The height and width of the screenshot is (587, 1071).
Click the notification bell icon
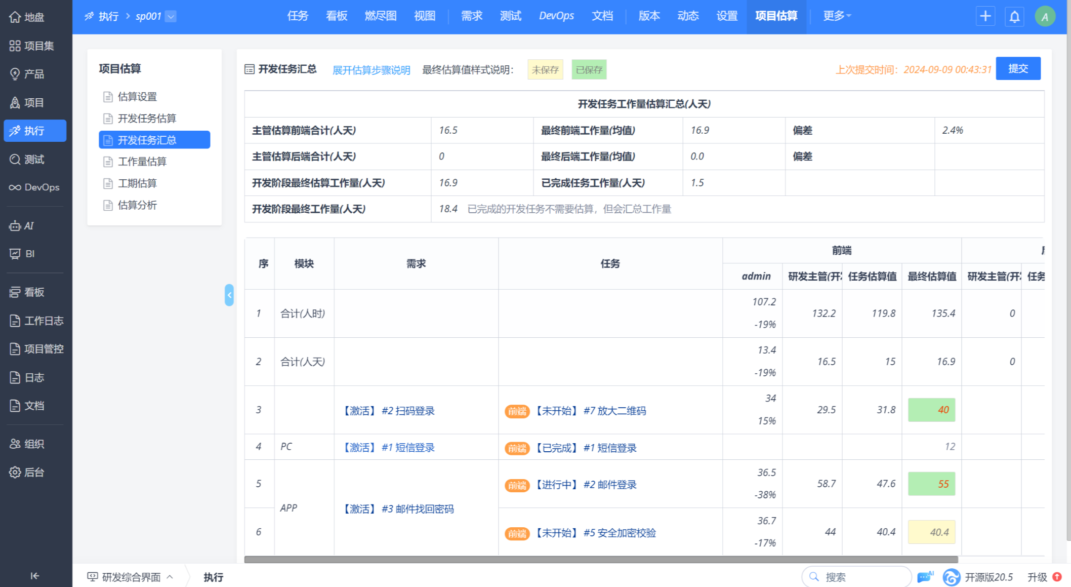click(x=1014, y=17)
